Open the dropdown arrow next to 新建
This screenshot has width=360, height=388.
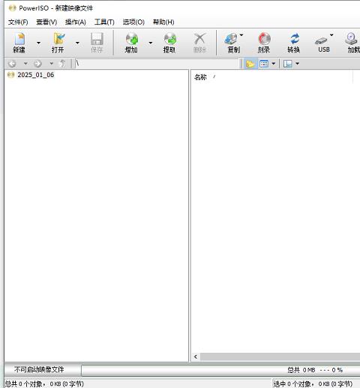pyautogui.click(x=38, y=43)
